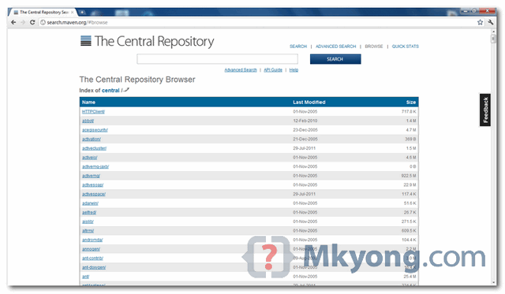Open a new tab with the plus button
This screenshot has width=505, height=294.
pyautogui.click(x=82, y=13)
